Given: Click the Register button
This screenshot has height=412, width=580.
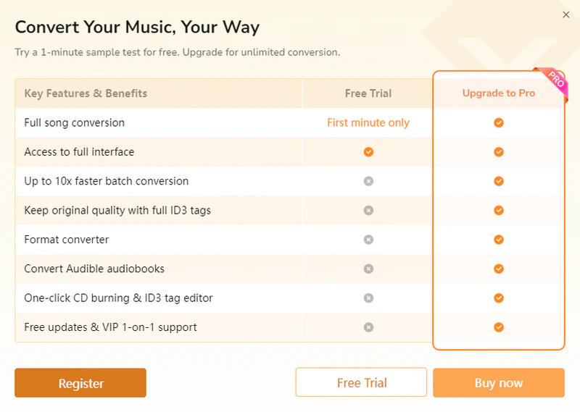Looking at the screenshot, I should (80, 383).
